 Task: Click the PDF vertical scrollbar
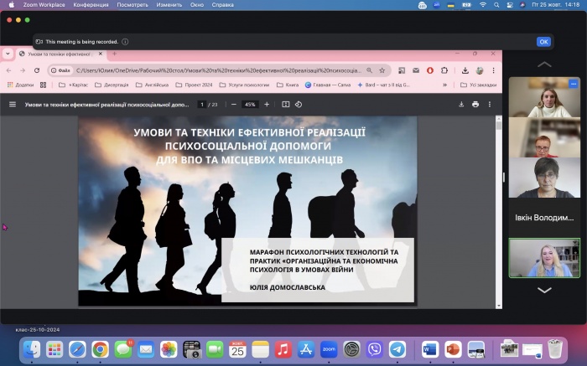pyautogui.click(x=499, y=212)
